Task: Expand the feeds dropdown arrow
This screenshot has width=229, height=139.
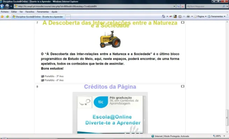Action: tap(184, 16)
